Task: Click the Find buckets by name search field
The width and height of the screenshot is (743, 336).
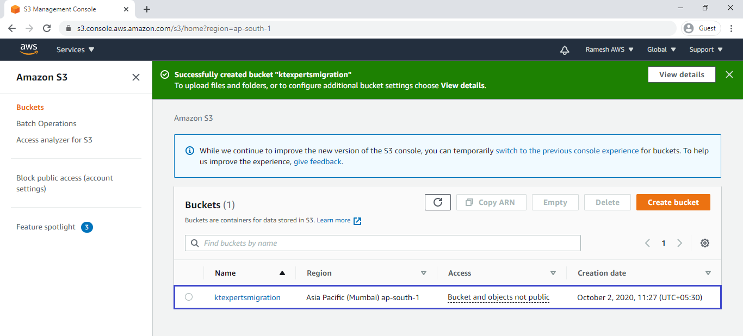Action: 383,243
